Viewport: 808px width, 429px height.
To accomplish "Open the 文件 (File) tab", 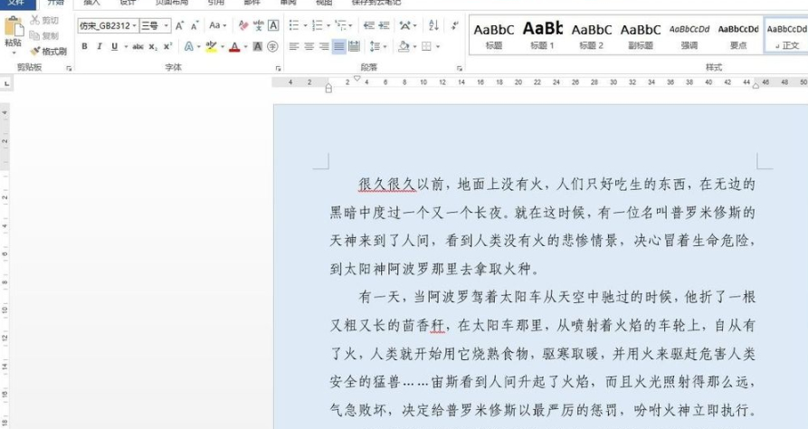I will click(17, 3).
